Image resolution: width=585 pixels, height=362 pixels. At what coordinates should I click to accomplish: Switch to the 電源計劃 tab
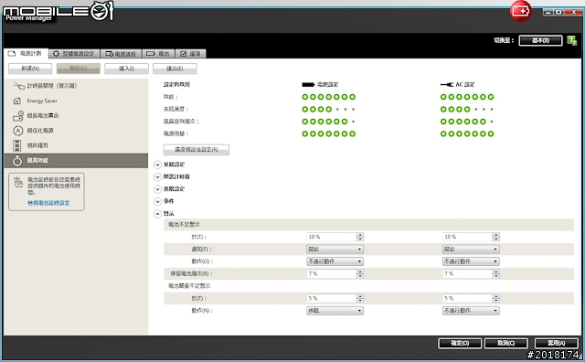[x=26, y=54]
